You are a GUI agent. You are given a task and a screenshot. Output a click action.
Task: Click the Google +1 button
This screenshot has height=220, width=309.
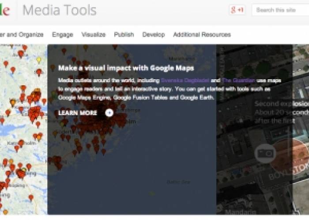(237, 10)
